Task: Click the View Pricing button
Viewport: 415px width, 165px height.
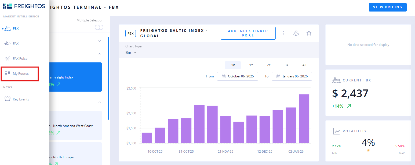Action: coord(388,7)
